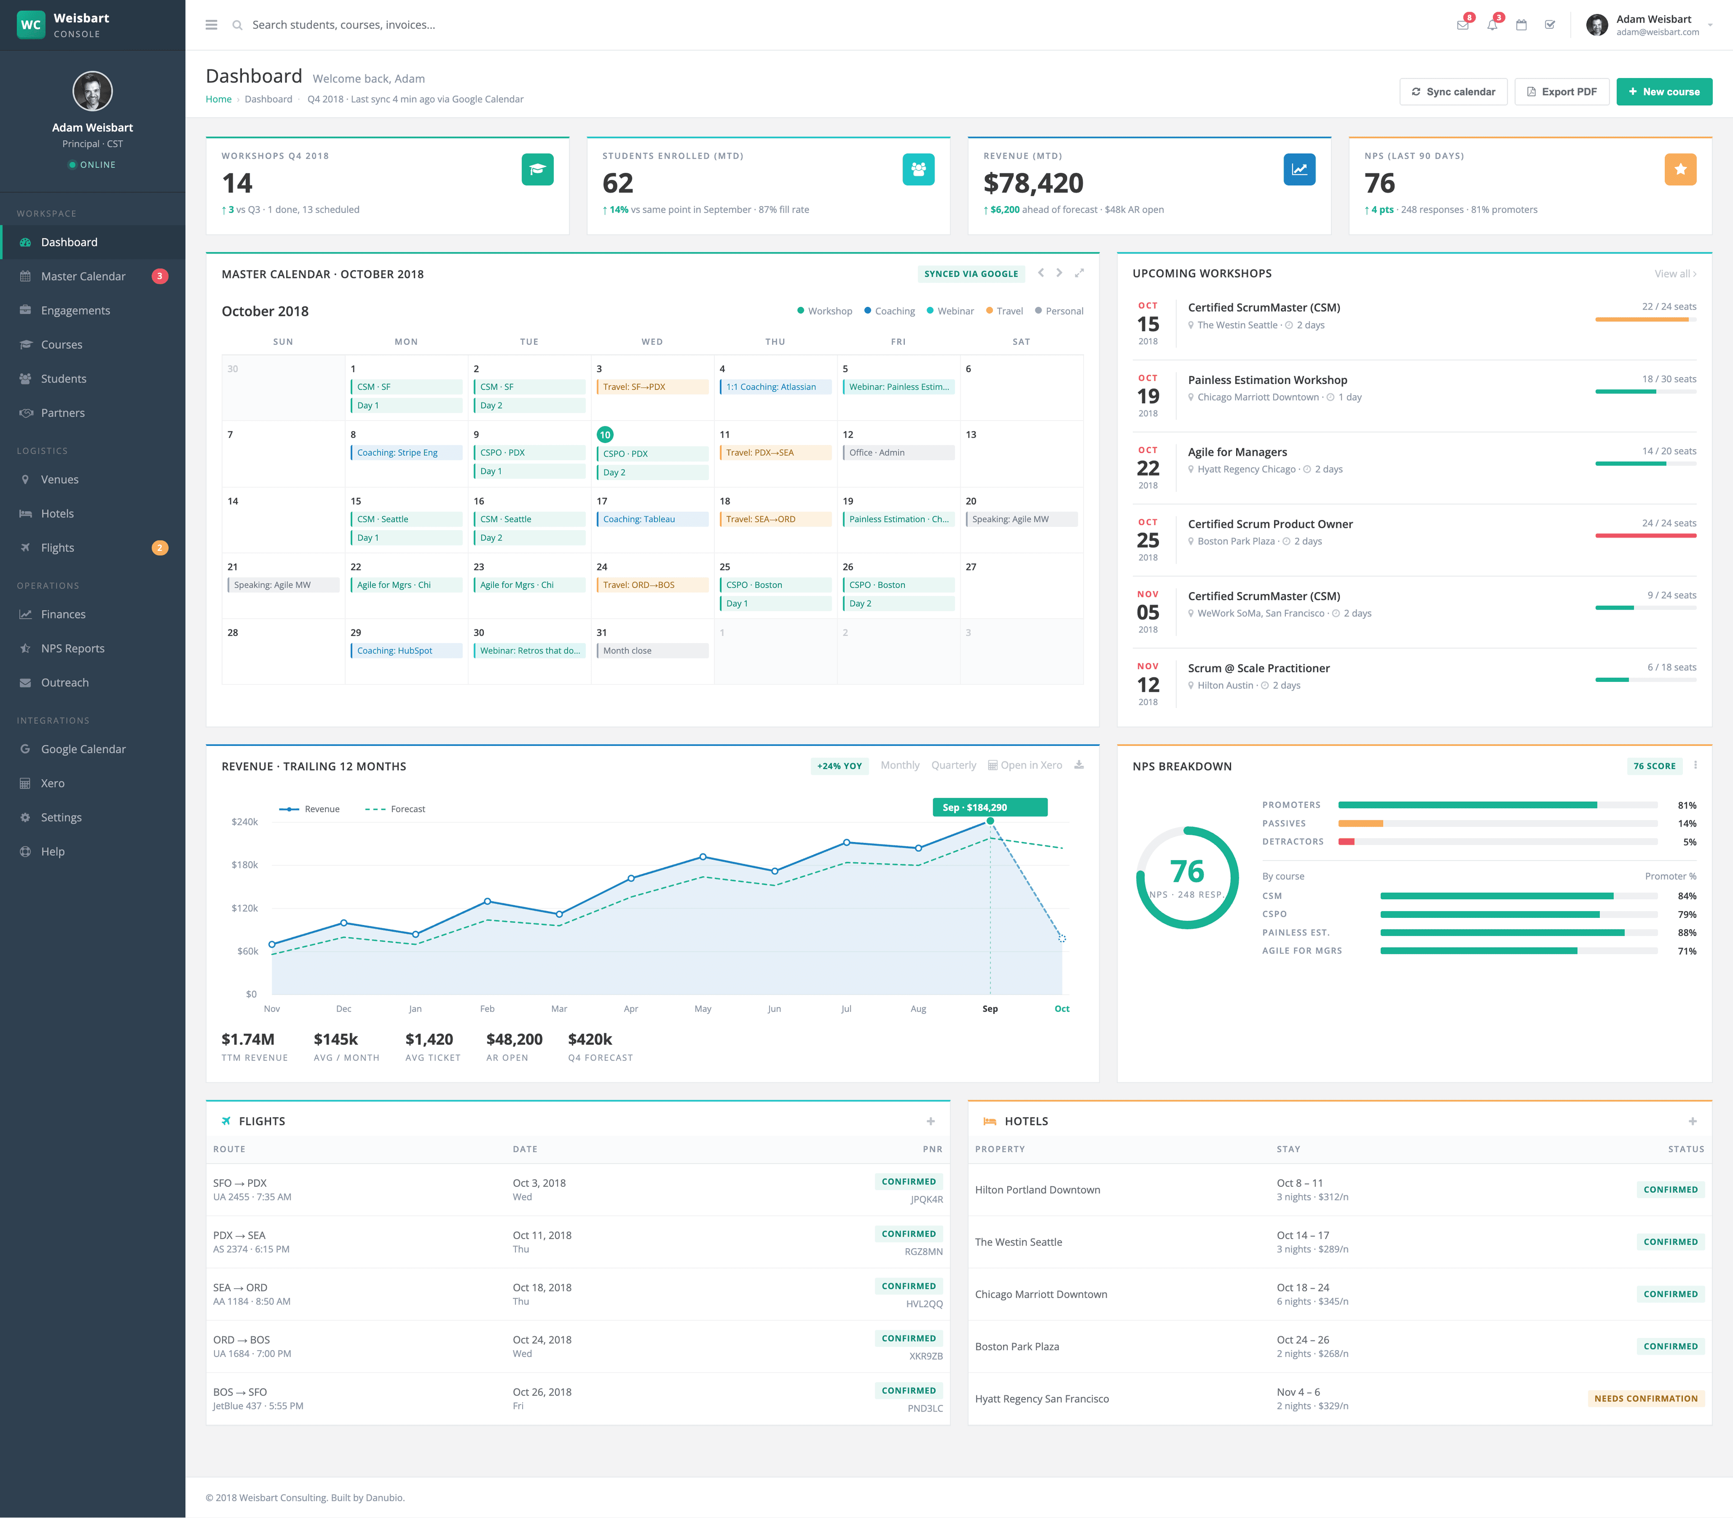
Task: Expand the Adam Weisbart account dropdown
Action: (x=1649, y=24)
